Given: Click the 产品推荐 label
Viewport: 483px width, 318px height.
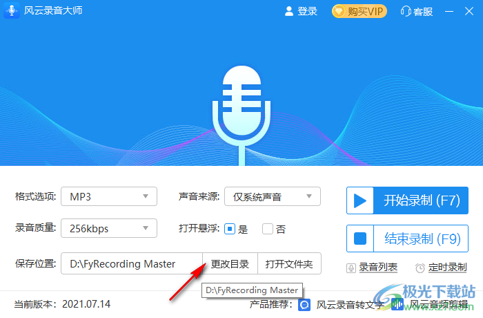Looking at the screenshot, I should tap(270, 304).
